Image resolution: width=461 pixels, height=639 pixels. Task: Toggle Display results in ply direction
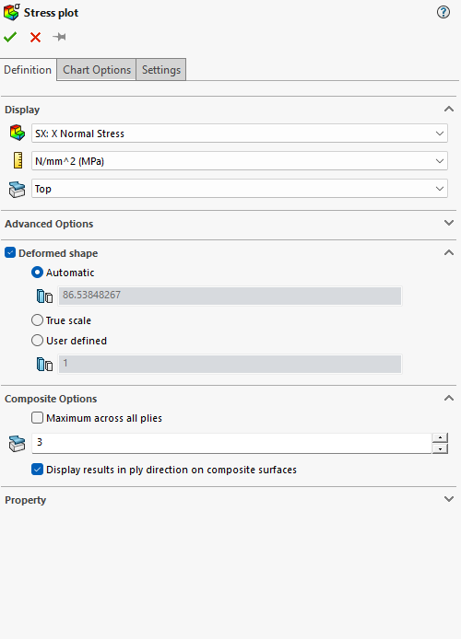pos(37,470)
